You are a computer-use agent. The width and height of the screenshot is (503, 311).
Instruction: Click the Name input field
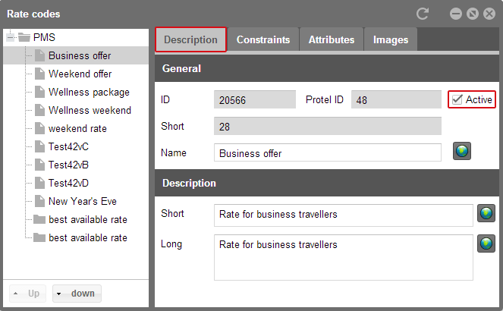328,152
